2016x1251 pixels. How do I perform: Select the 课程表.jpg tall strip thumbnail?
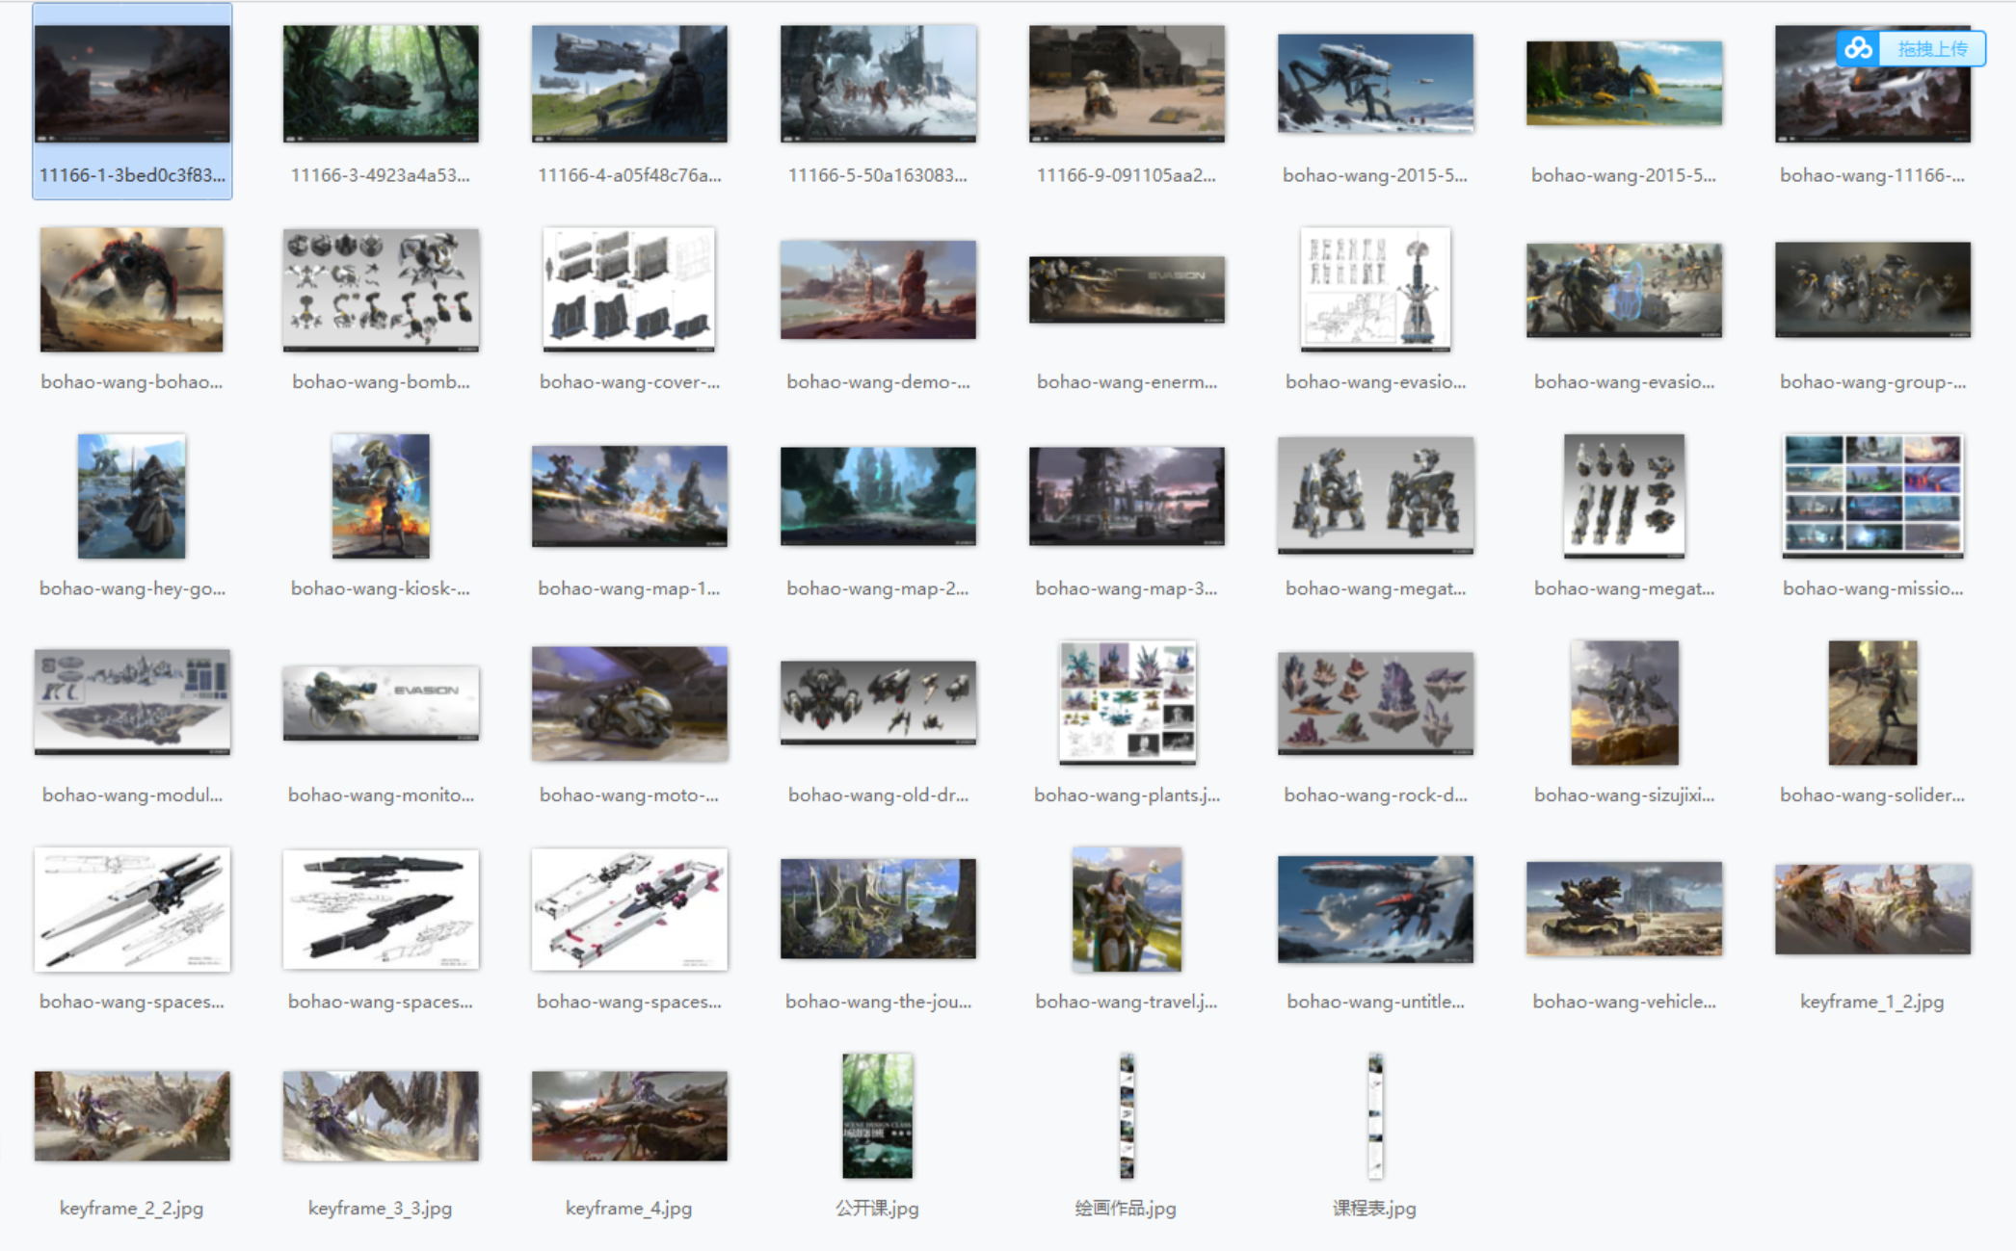(1375, 1115)
